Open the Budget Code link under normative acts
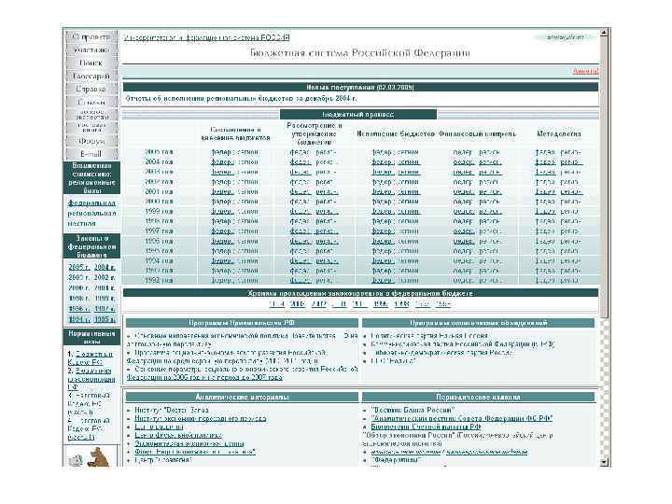The image size is (672, 504). point(91,357)
